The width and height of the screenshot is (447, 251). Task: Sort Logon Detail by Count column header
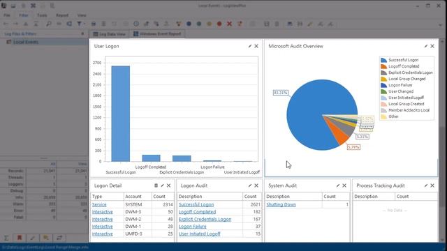coord(163,197)
